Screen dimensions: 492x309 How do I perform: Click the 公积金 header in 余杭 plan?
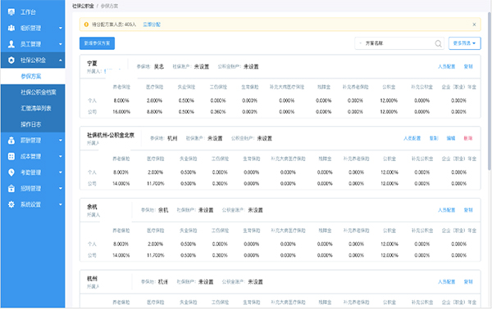pyautogui.click(x=389, y=231)
